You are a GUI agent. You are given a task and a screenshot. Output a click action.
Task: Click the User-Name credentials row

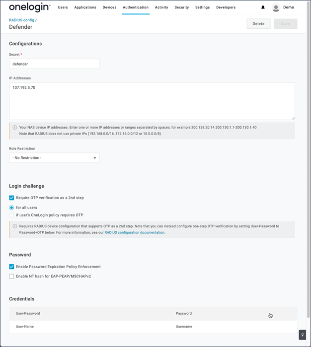click(153, 327)
